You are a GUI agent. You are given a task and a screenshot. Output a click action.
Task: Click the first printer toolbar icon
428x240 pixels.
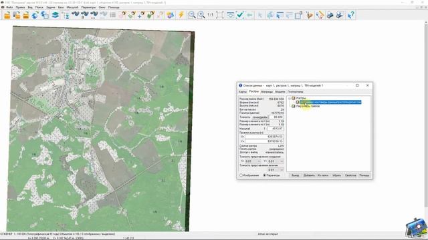(x=330, y=15)
